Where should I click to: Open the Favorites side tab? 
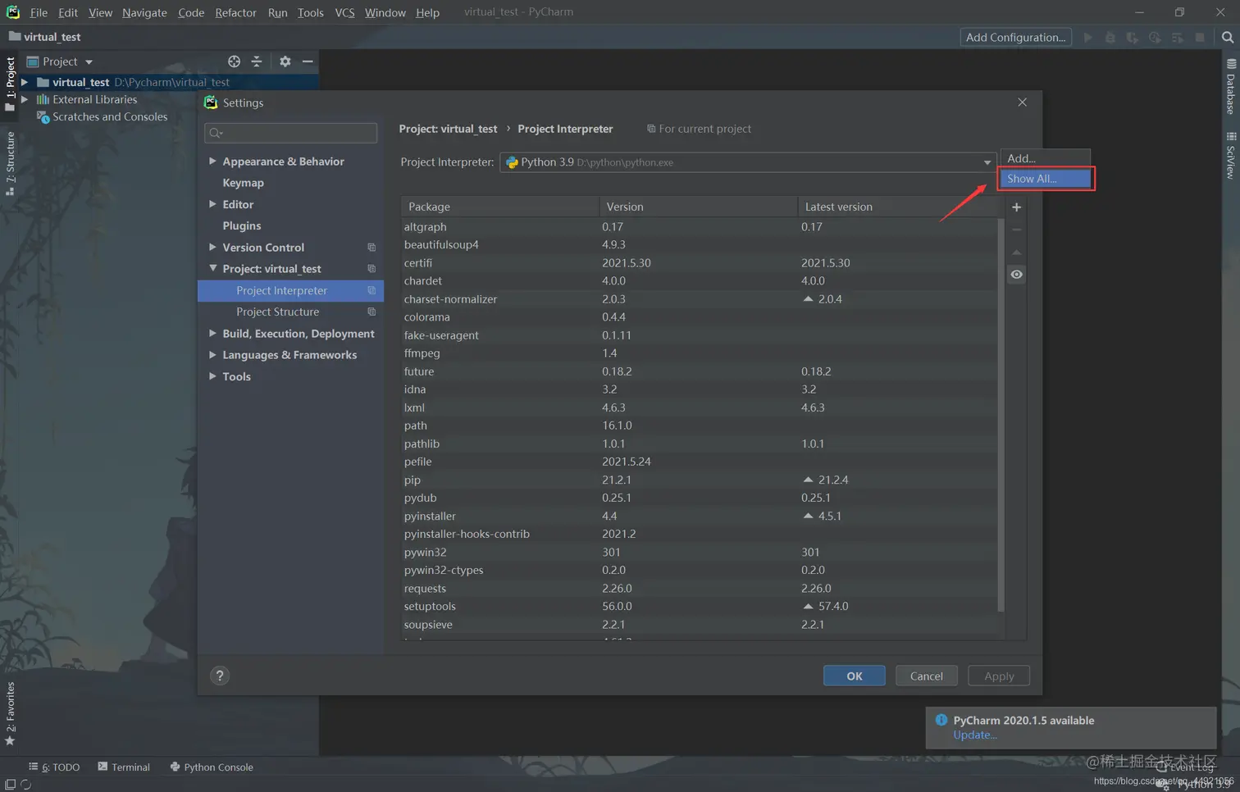(10, 713)
